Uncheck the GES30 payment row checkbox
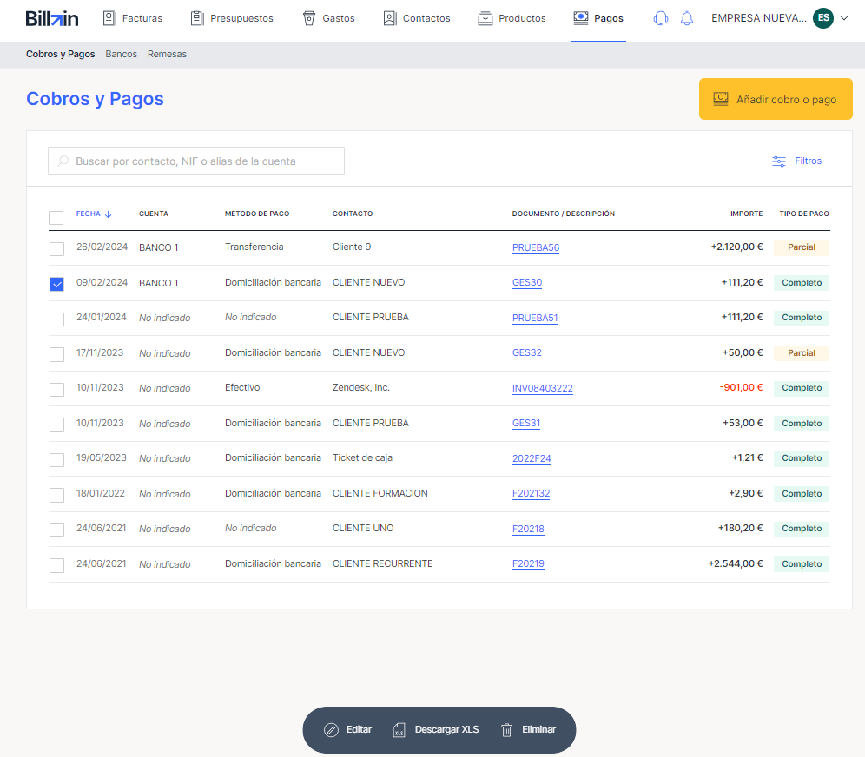Screen dimensions: 865x757 56,284
